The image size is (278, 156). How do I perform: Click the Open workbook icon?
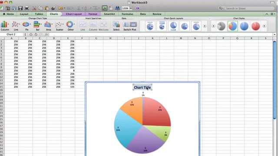(x=14, y=8)
